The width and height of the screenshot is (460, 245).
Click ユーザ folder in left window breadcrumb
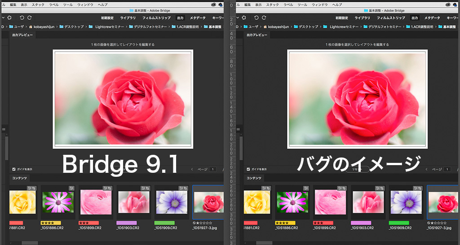click(17, 26)
